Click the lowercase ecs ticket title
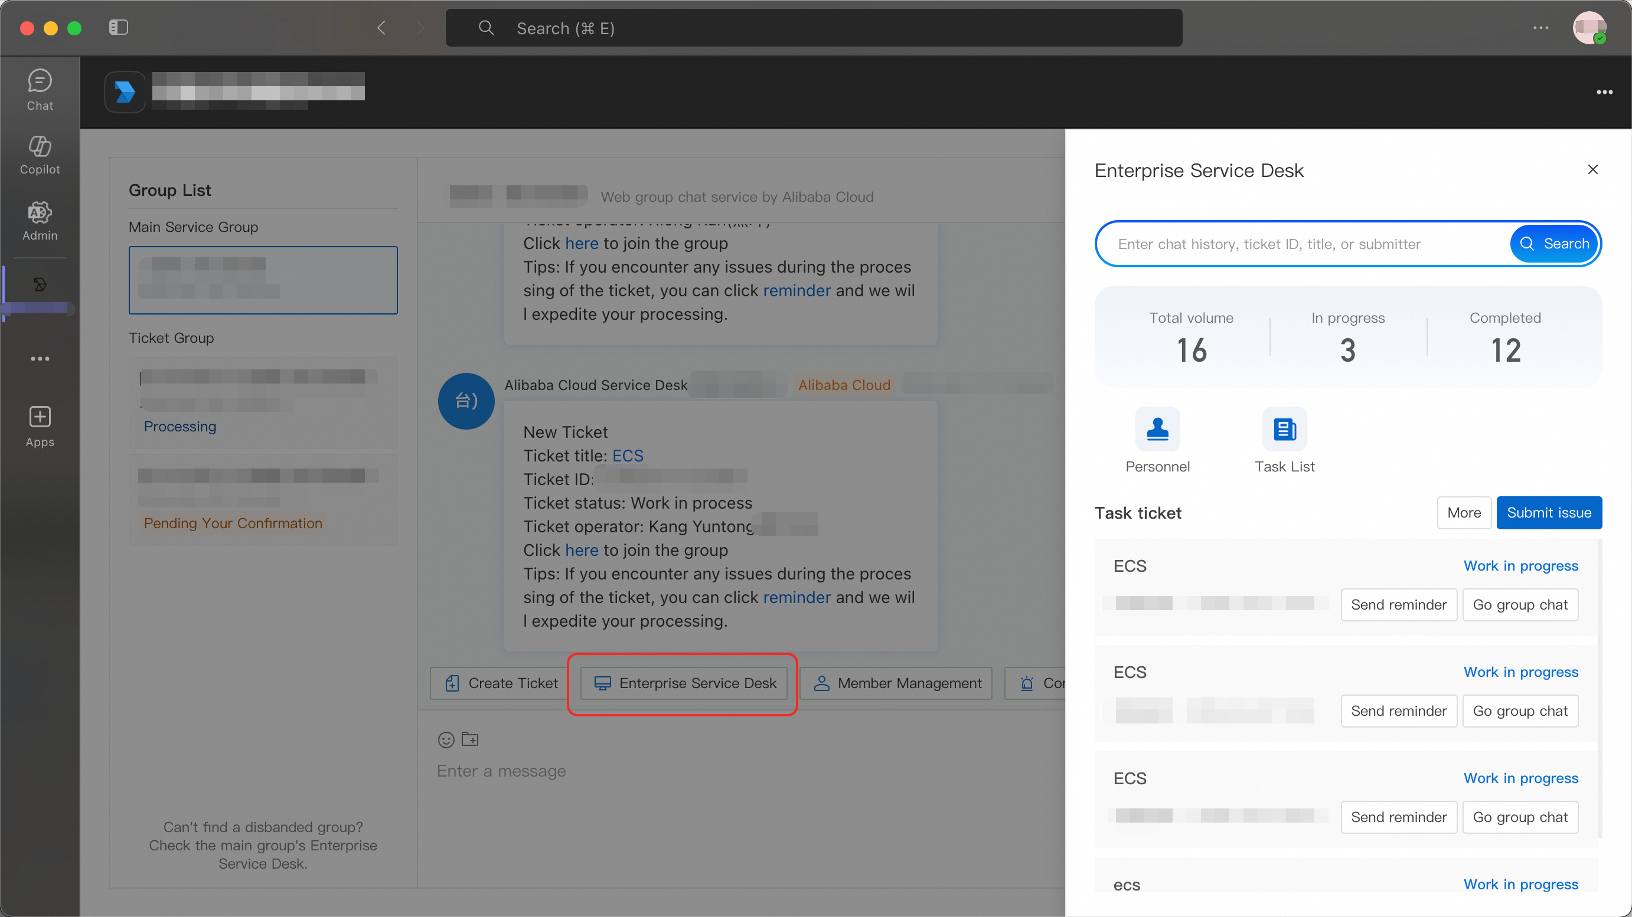Viewport: 1632px width, 917px height. pos(1127,885)
